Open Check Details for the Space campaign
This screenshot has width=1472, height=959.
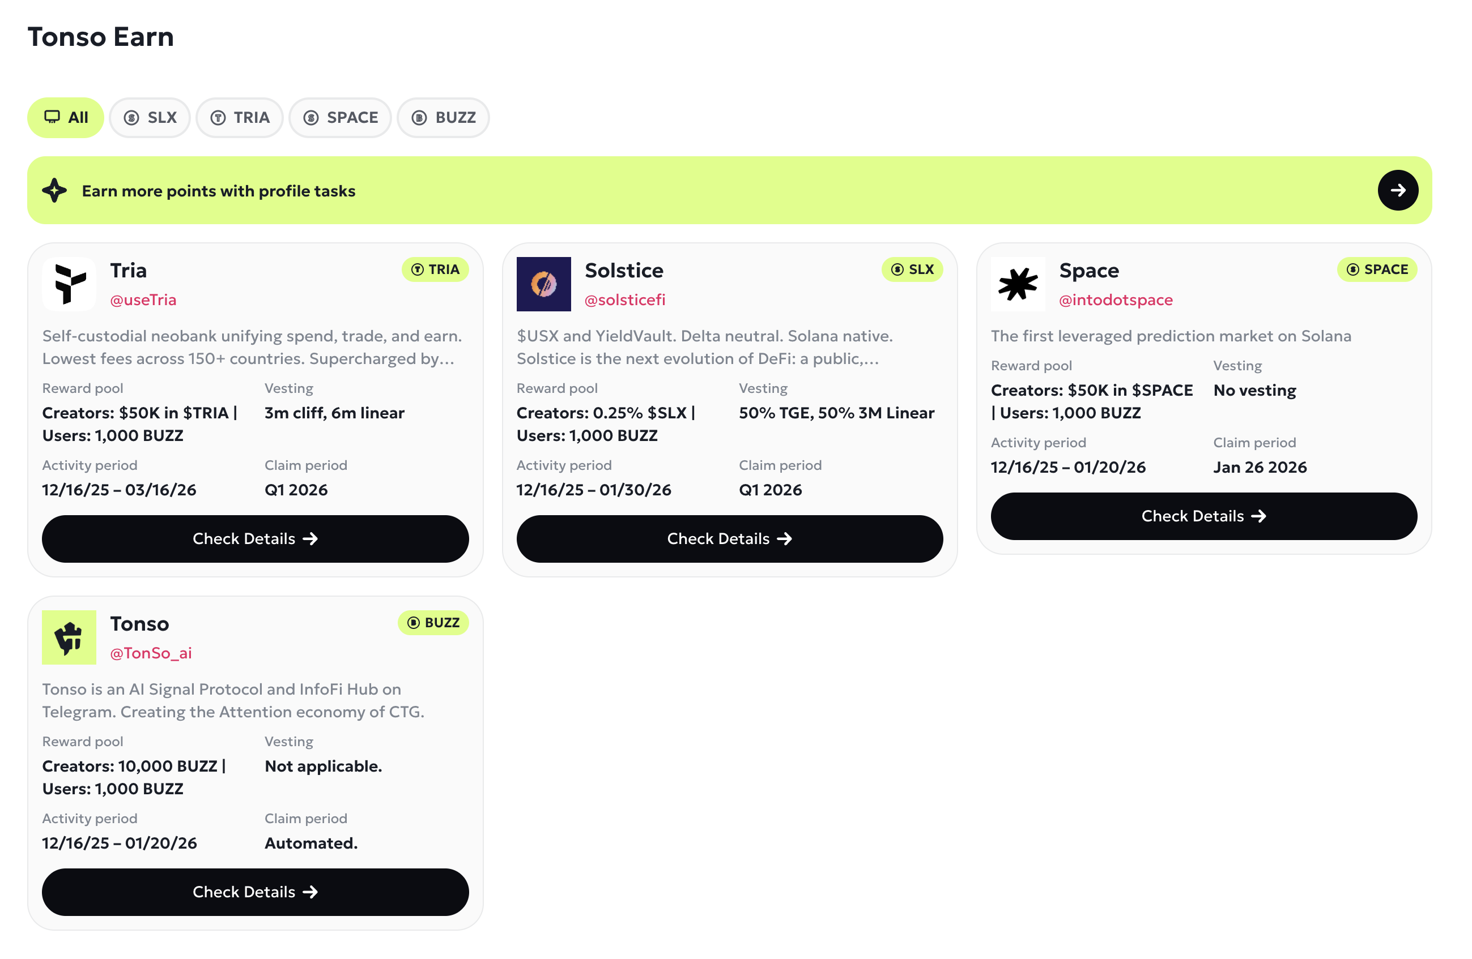tap(1203, 516)
